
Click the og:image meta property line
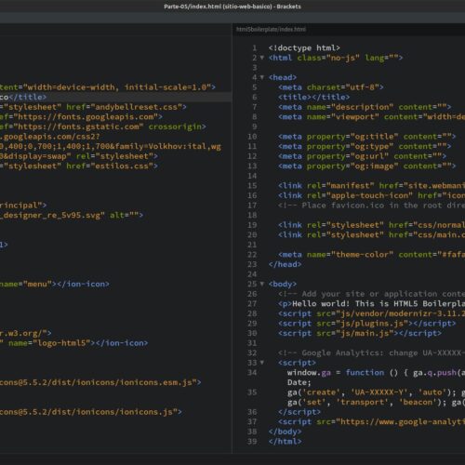[x=367, y=166]
